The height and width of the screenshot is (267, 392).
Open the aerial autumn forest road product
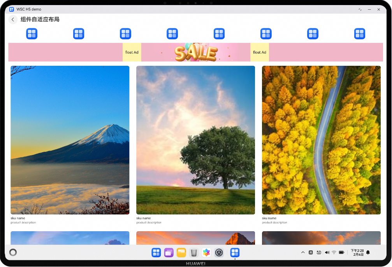(321, 140)
